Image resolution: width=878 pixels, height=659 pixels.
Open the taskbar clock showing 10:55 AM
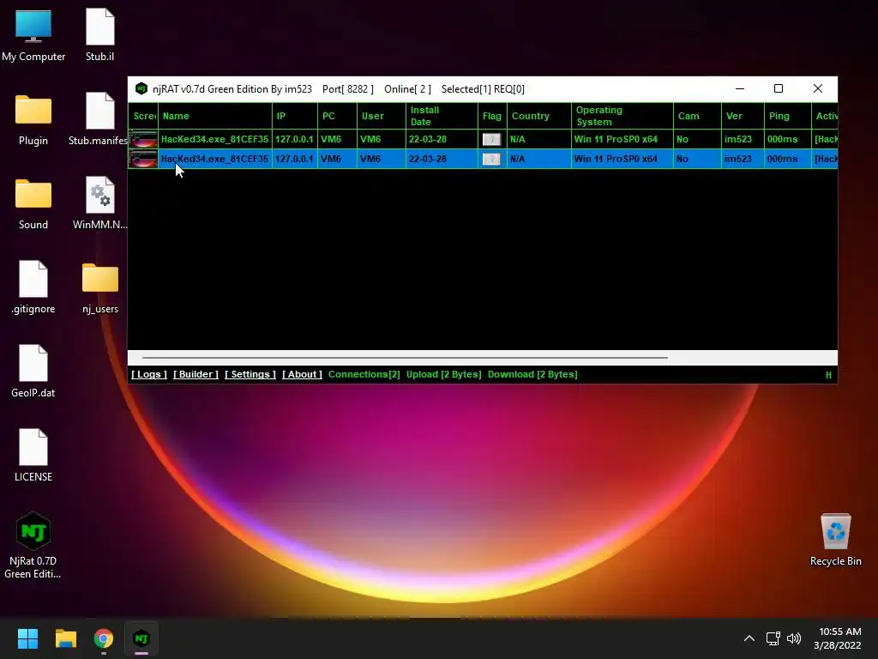(x=838, y=638)
